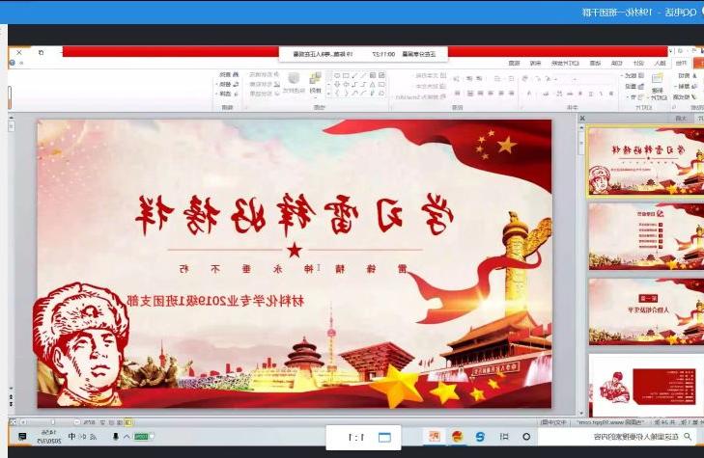This screenshot has width=704, height=458.
Task: Toggle text Shadow formatting
Action: tap(580, 94)
